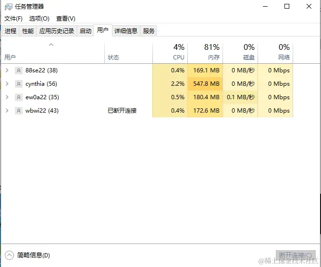Select the user name ew0a22 (35)
This screenshot has height=267, width=321.
tap(42, 97)
